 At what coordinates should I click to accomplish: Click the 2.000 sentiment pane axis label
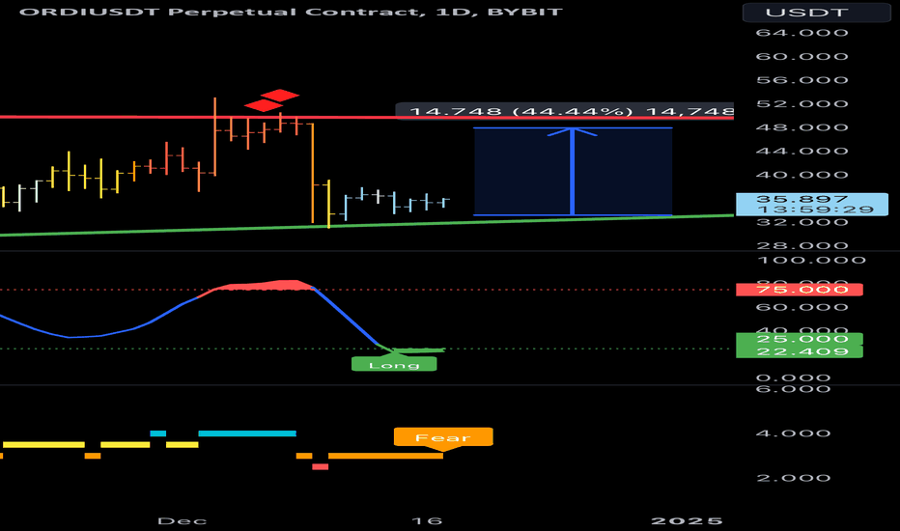tap(793, 478)
